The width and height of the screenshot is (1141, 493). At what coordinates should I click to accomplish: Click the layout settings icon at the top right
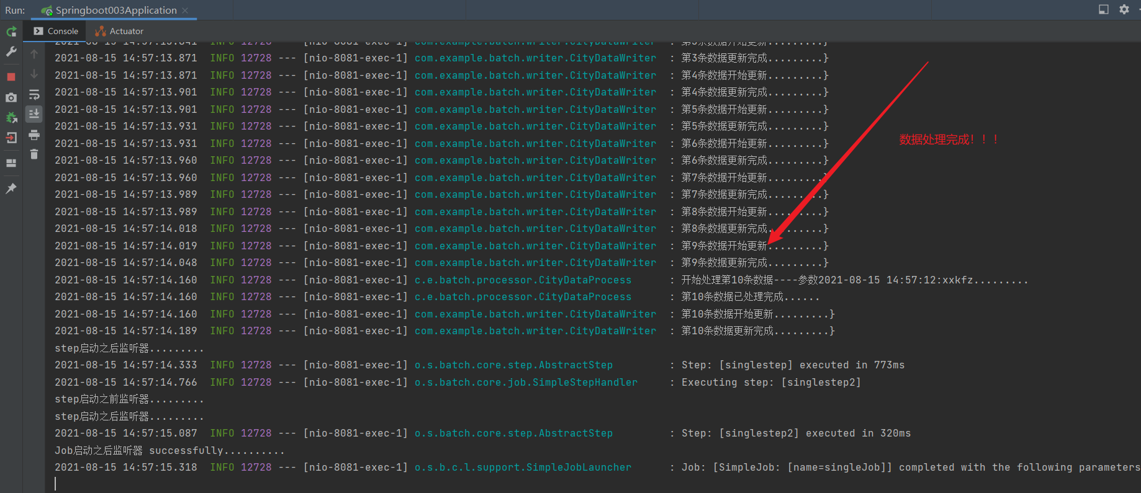click(1104, 9)
